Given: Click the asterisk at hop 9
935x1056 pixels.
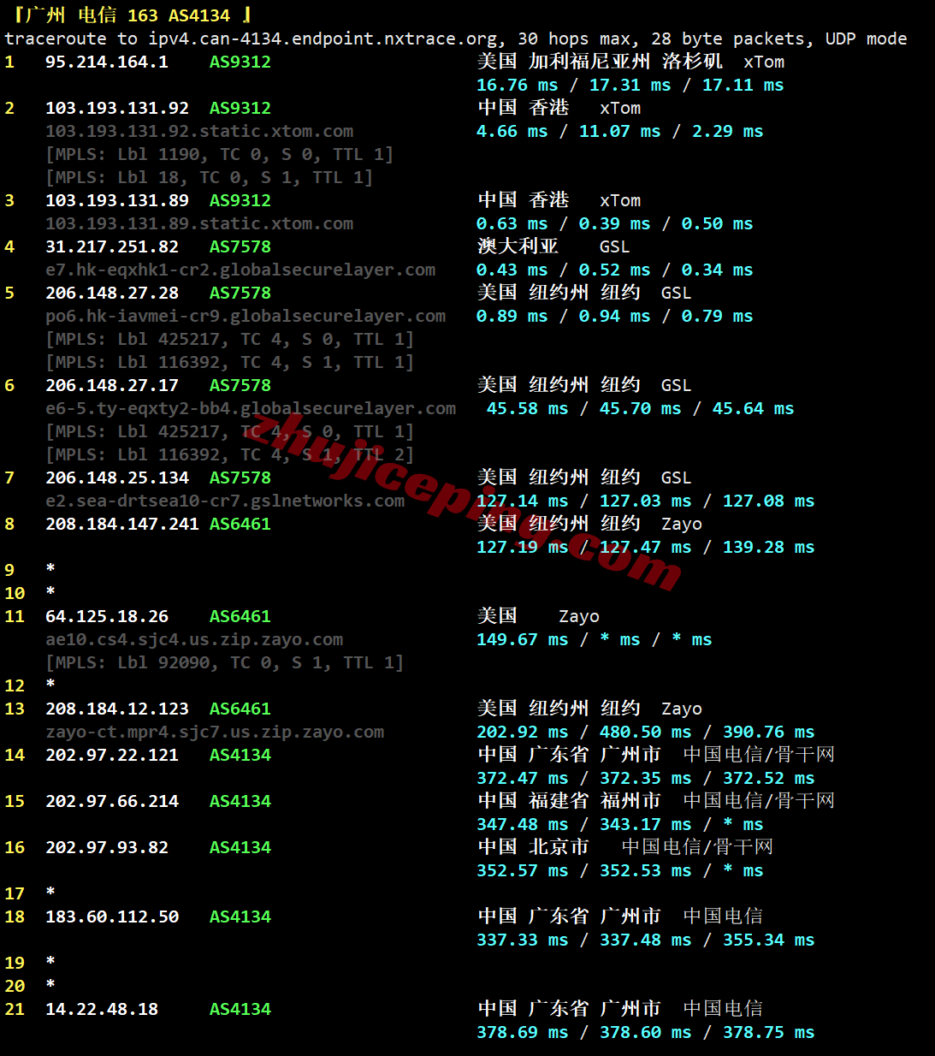Looking at the screenshot, I should [x=50, y=568].
